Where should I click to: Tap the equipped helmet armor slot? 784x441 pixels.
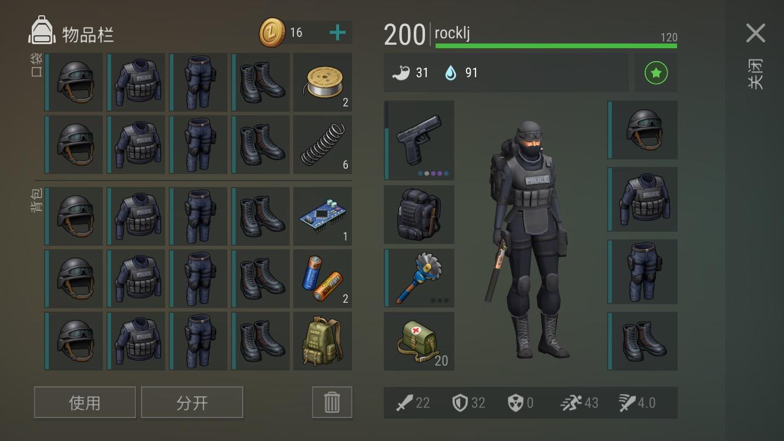pos(642,130)
